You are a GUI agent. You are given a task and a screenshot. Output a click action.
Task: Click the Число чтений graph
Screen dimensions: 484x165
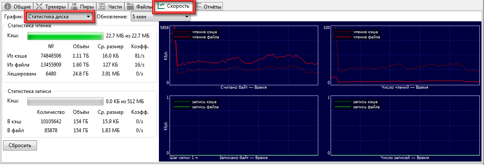pyautogui.click(x=405, y=56)
